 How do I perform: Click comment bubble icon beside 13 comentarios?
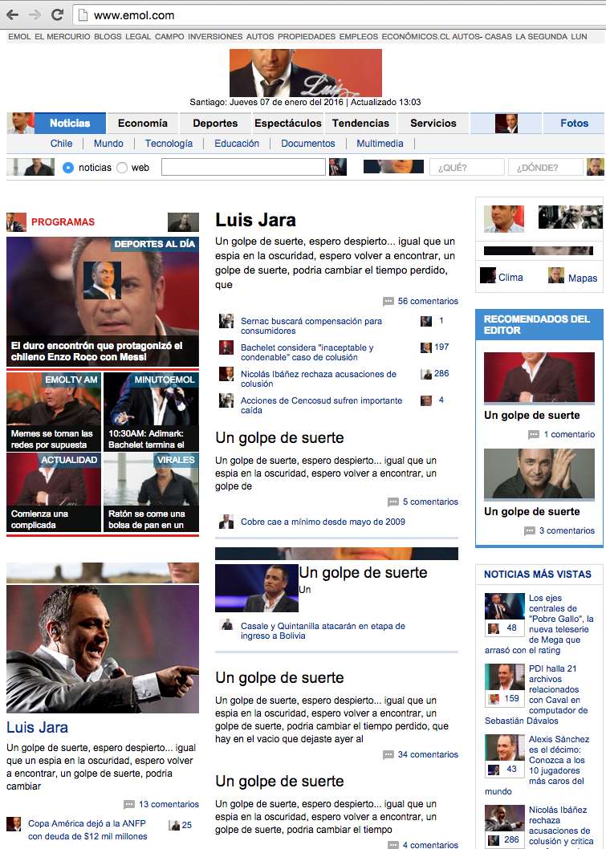point(129,805)
